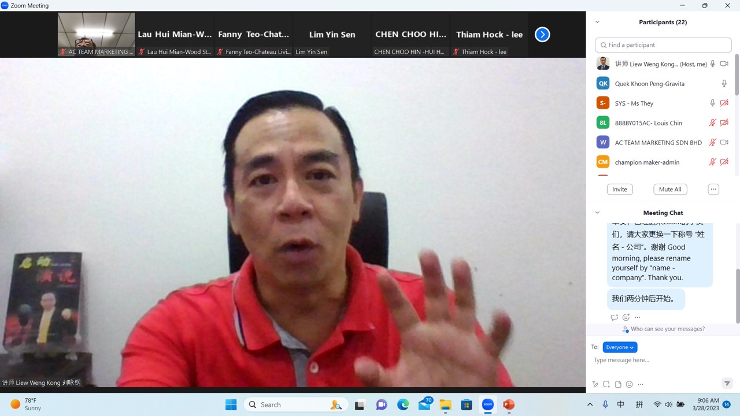Collapse the Participants panel chevron

click(x=597, y=22)
